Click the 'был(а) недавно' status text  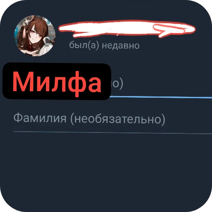coord(104,45)
